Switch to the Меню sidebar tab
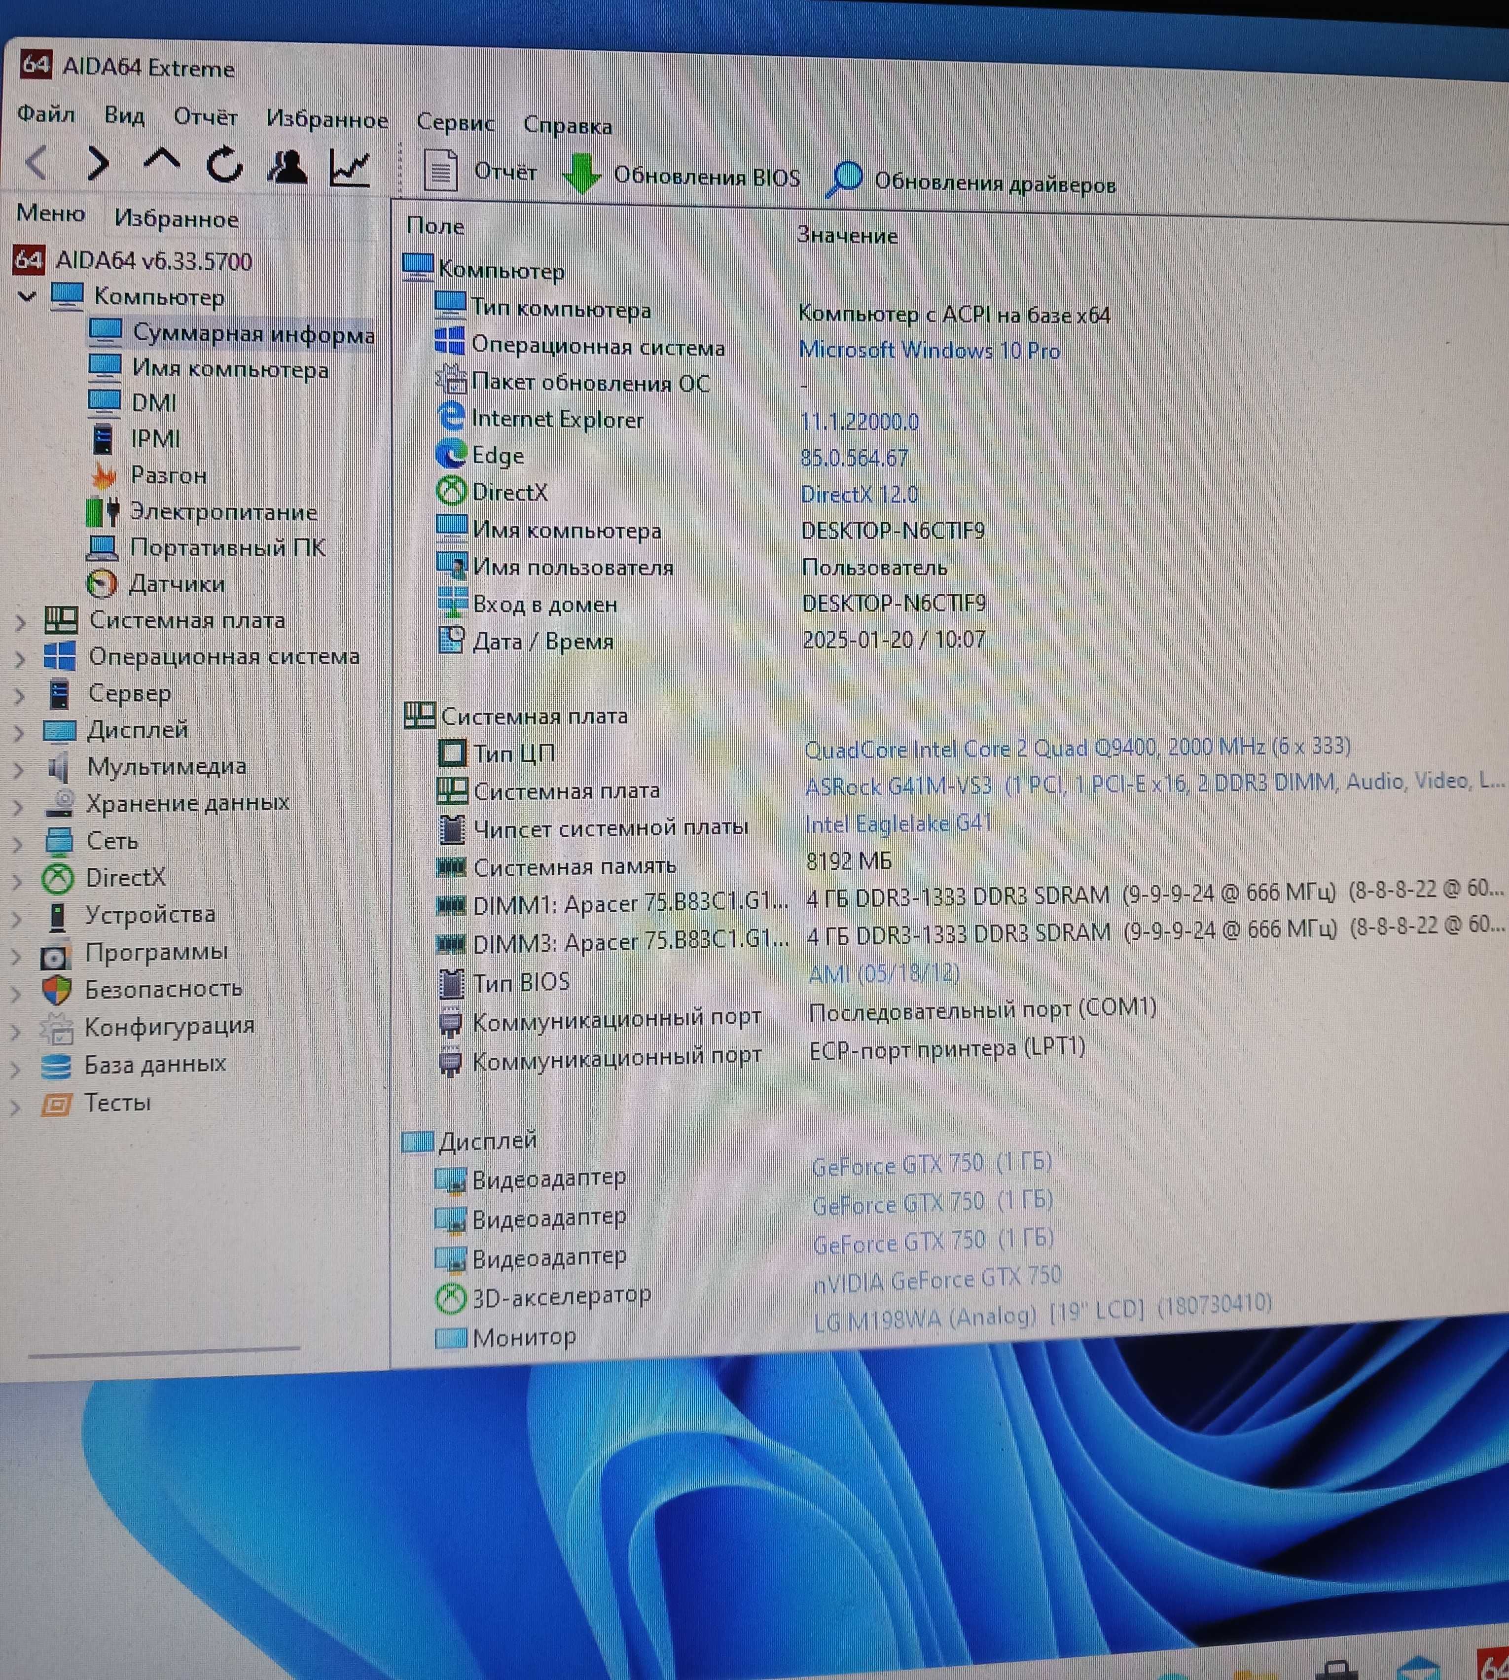Viewport: 1509px width, 1680px height. (x=51, y=213)
